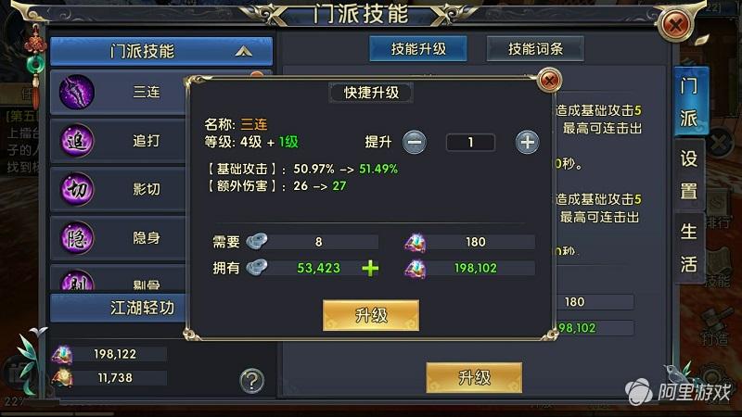Choose the 影切 skill icon
Viewport: 742px width, 417px height.
[77, 189]
